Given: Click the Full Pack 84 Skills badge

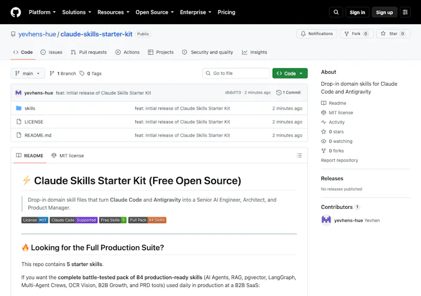Looking at the screenshot, I should 147,220.
